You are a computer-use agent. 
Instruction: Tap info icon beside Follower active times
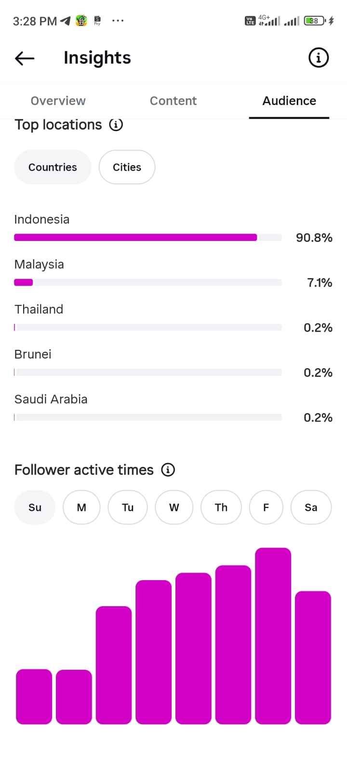coord(168,470)
